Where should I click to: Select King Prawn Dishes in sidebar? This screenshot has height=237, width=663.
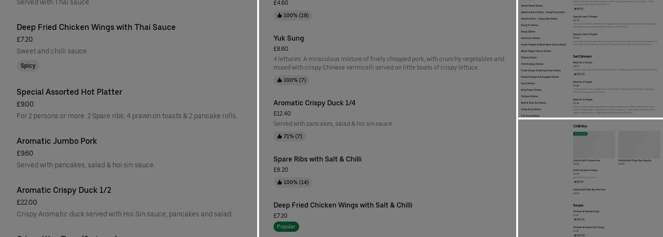(531, 90)
